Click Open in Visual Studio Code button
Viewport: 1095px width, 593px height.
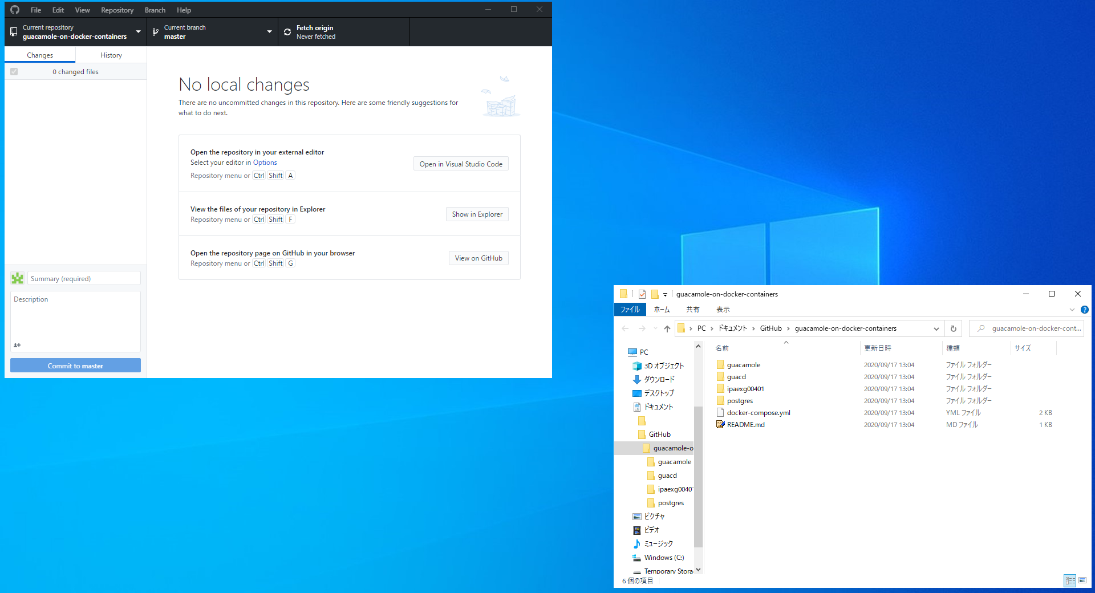pos(461,164)
